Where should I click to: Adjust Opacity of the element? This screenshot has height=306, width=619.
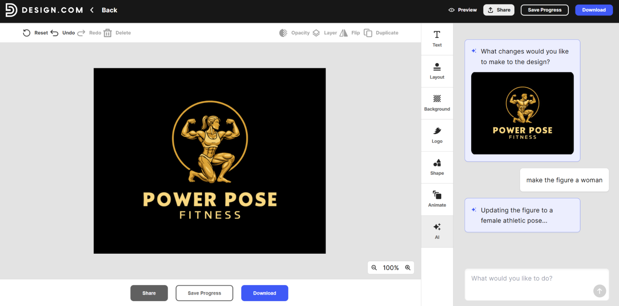[294, 33]
